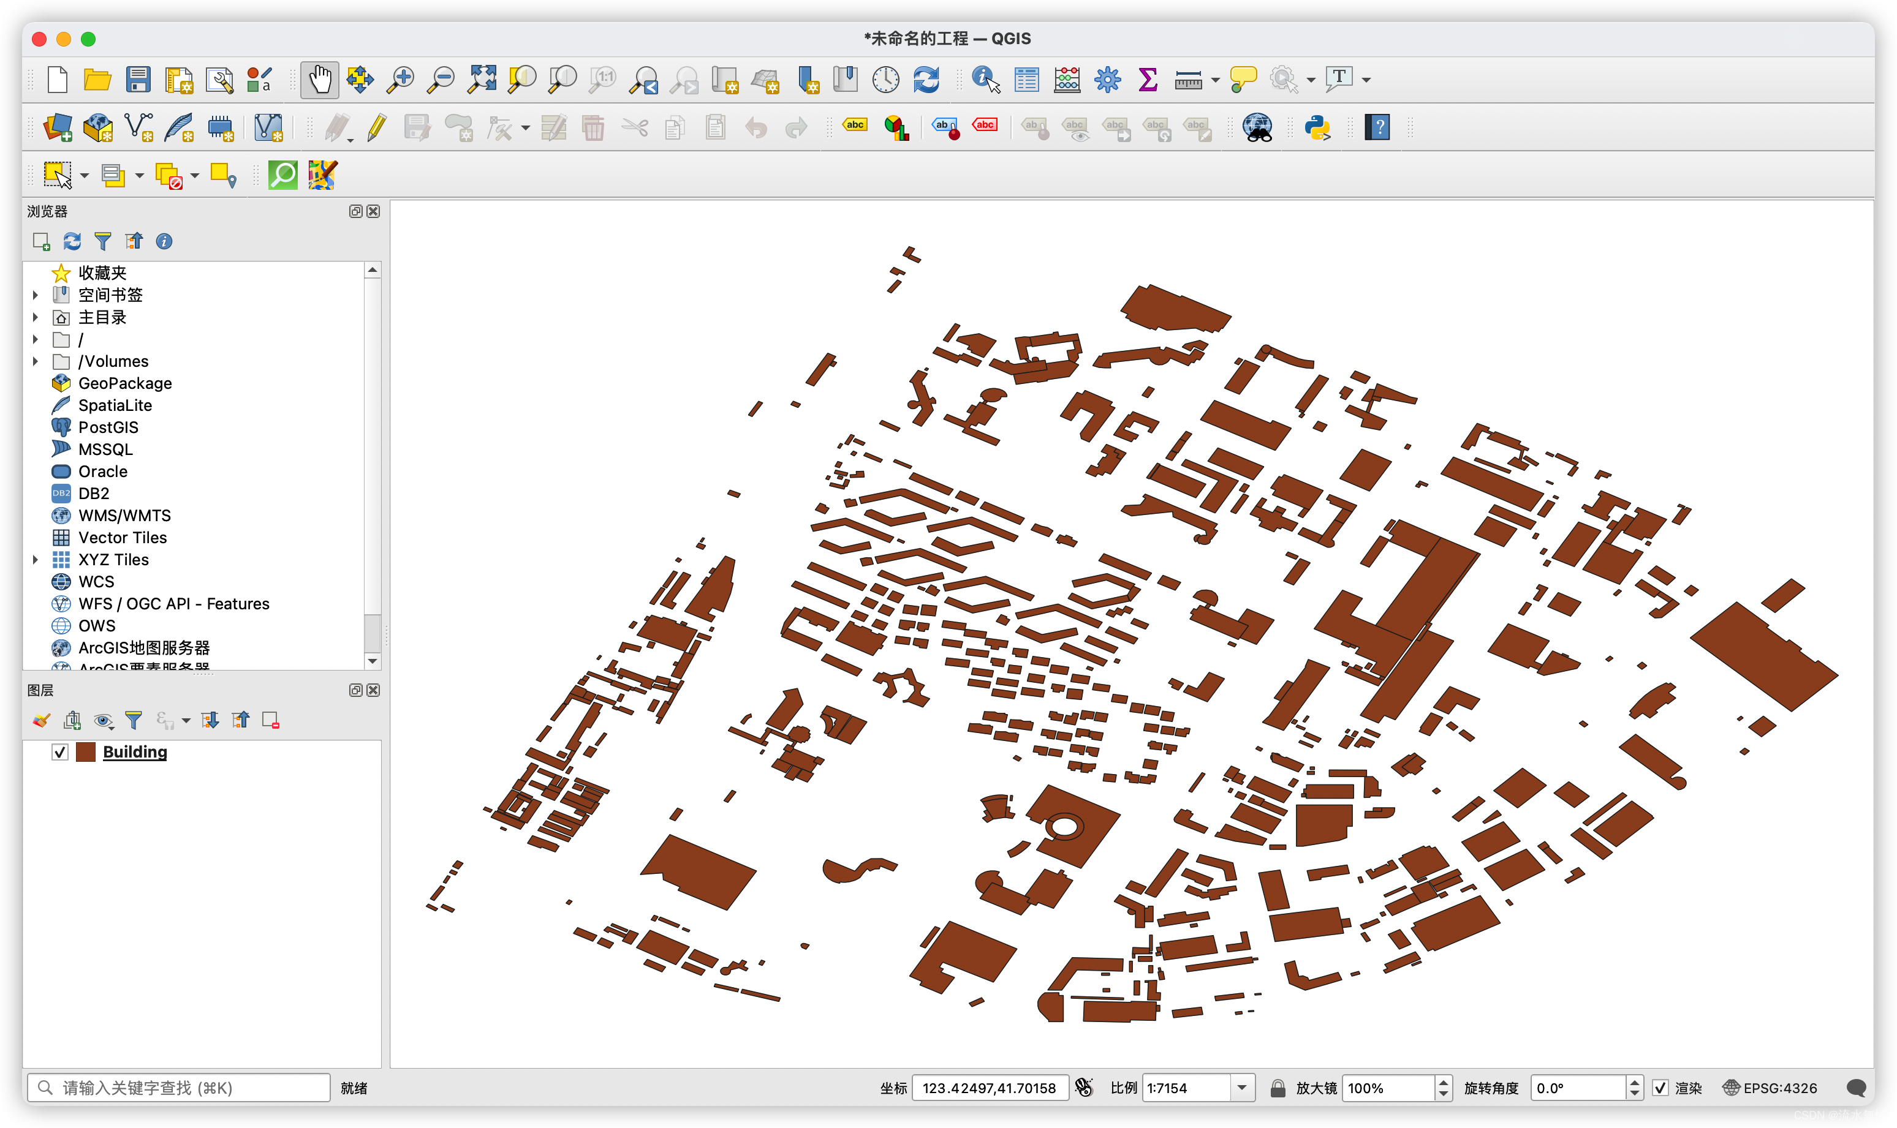
Task: Open the Identify Features tool
Action: pyautogui.click(x=985, y=79)
